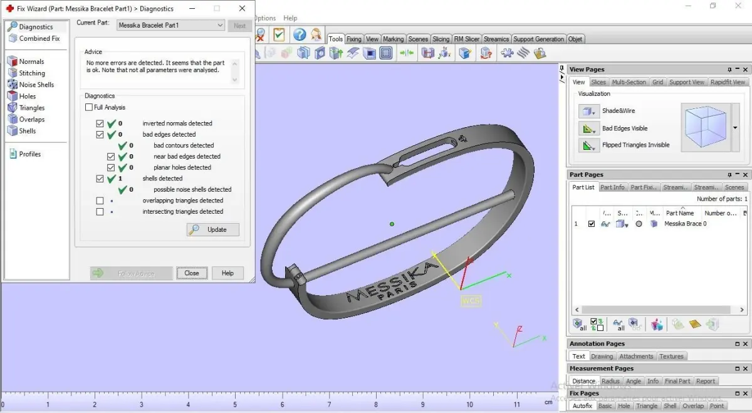Click the view orientation cube preview
752x413 pixels.
point(706,128)
